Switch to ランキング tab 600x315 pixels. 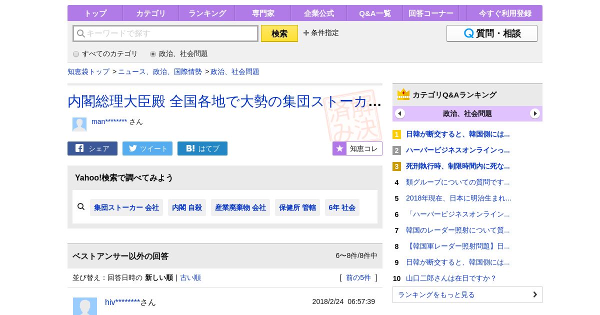coord(207,13)
